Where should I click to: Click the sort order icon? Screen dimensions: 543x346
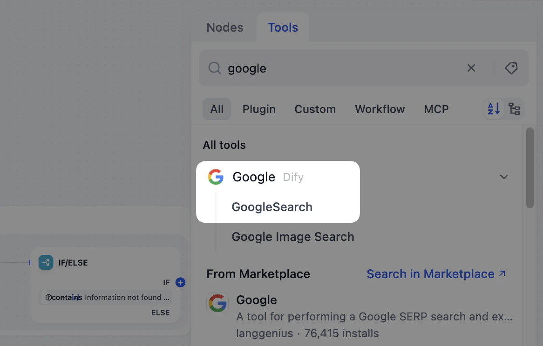click(x=493, y=109)
